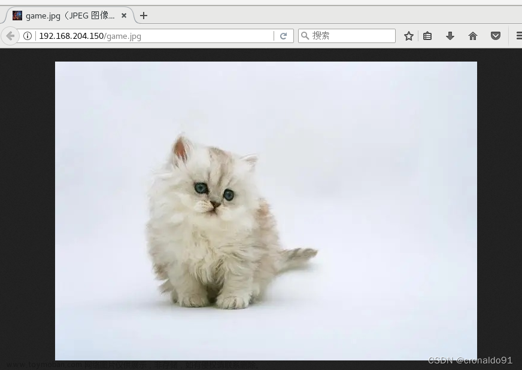The height and width of the screenshot is (370, 522).
Task: Open the downloads arrow icon
Action: (450, 36)
